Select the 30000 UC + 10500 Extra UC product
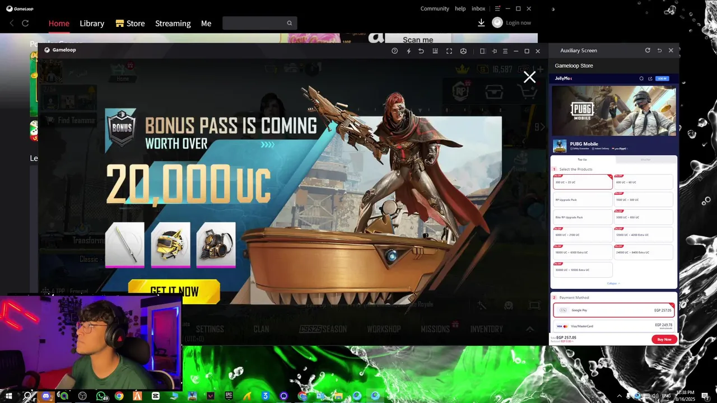717x403 pixels. point(583,270)
